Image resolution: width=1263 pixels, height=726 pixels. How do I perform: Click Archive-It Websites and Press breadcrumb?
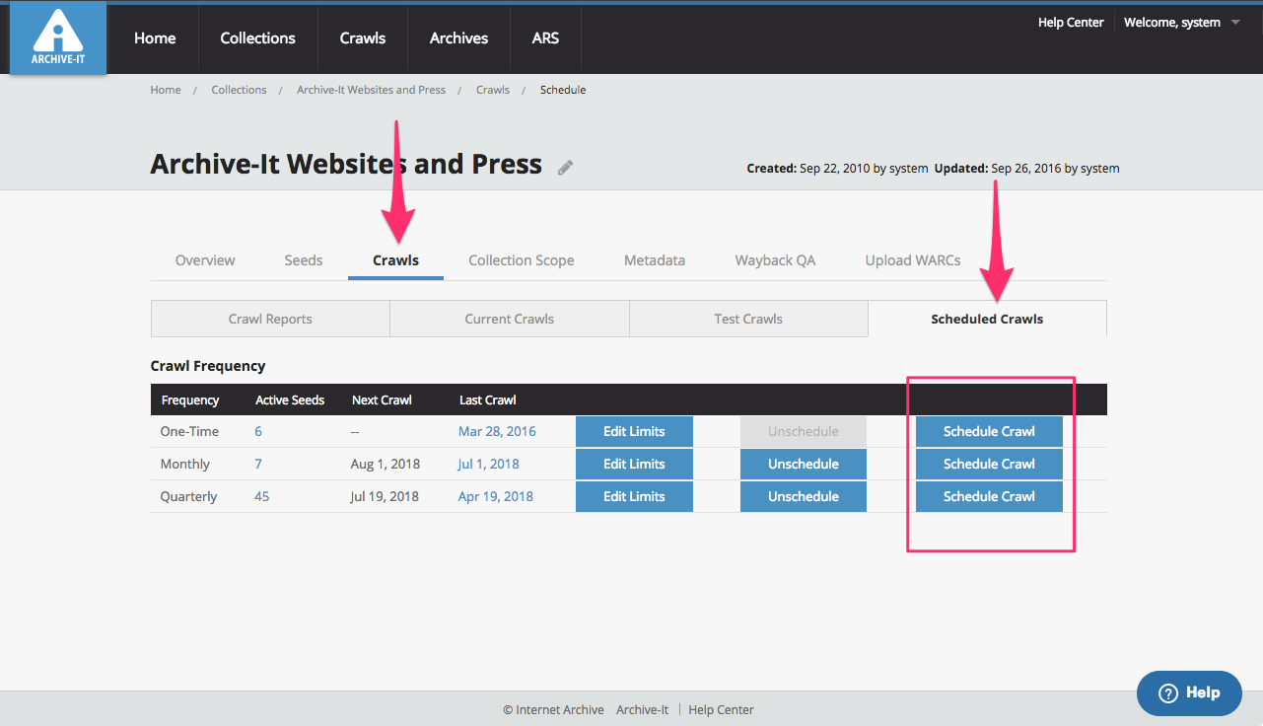[371, 90]
